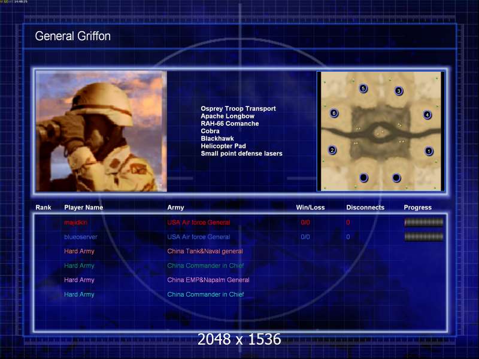479x359 pixels.
Task: Click the Rank column header
Action: point(43,207)
